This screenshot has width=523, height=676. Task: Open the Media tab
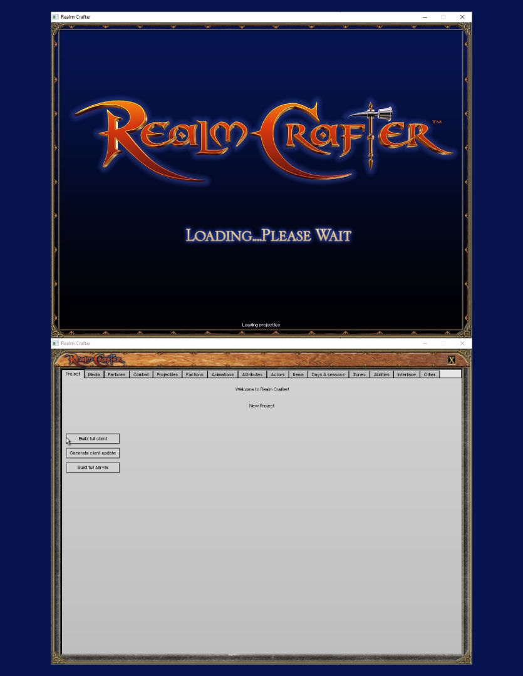(94, 375)
